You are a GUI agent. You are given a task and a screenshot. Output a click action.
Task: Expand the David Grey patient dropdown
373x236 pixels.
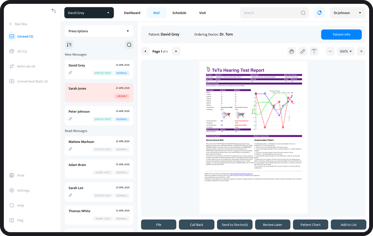click(x=89, y=13)
